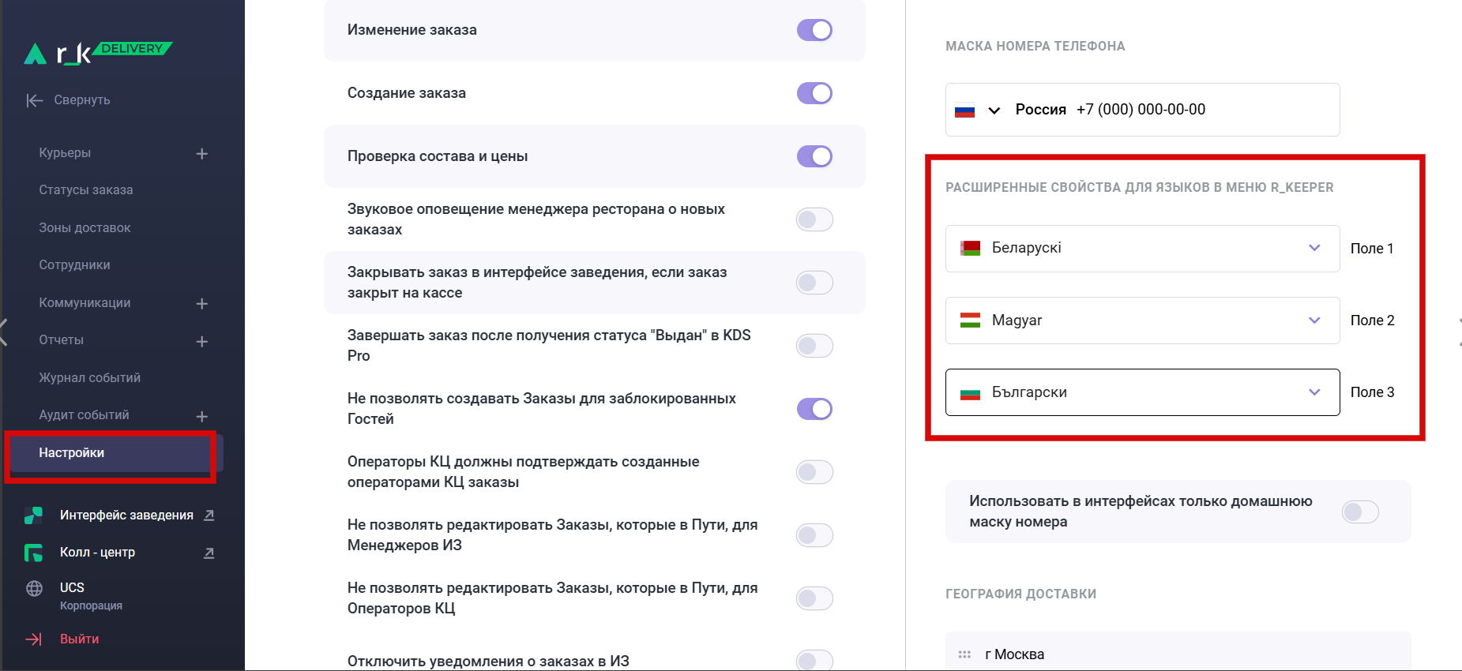Expand the Курьеры menu plus icon

pos(202,154)
